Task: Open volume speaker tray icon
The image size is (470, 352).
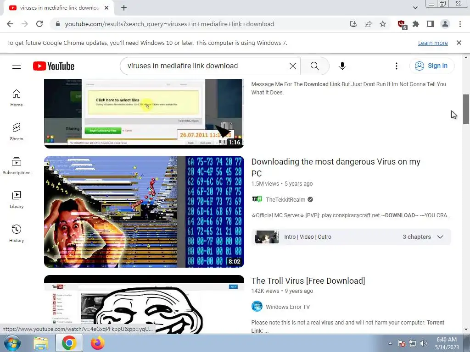Action: [x=423, y=343]
